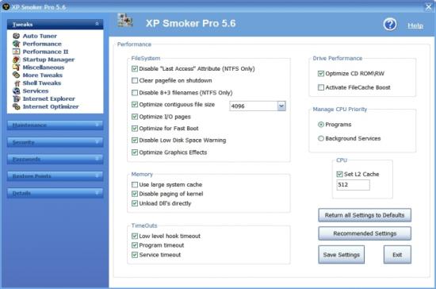Click Return all Settings to Defaults
Viewport: 436px width, 289px height.
[365, 215]
